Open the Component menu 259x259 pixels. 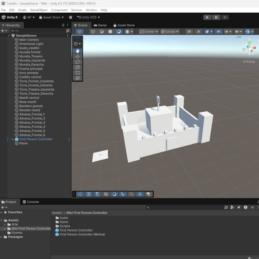(59, 10)
